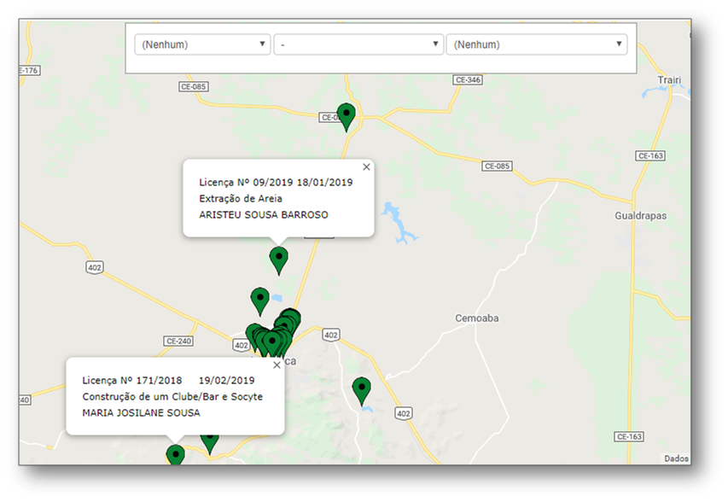Open the right (Nenhum) dropdown
The image size is (728, 502).
[536, 44]
